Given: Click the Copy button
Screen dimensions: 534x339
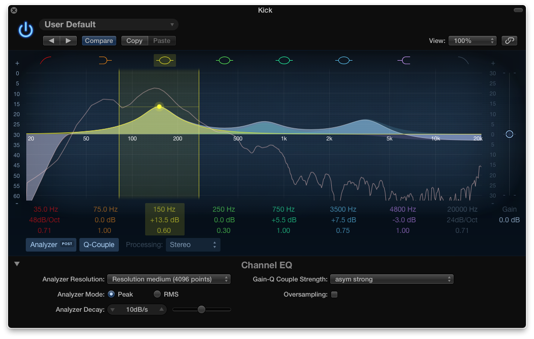Looking at the screenshot, I should [x=133, y=40].
